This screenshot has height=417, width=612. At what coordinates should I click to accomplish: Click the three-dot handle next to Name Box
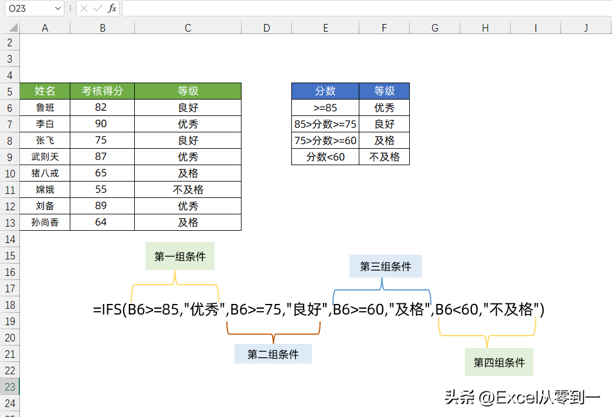(x=70, y=8)
